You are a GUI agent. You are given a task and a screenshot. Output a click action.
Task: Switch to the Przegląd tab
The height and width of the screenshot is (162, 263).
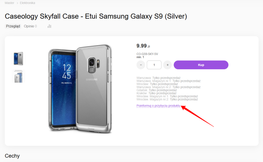pyautogui.click(x=13, y=26)
